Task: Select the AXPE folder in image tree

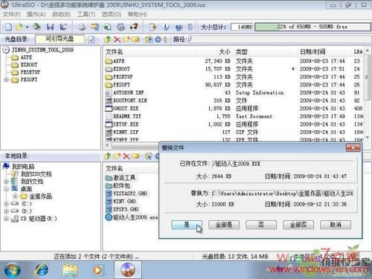Action: coord(26,57)
